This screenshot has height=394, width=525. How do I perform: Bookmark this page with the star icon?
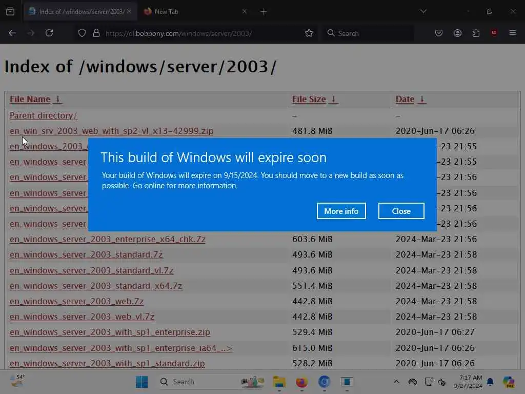[x=309, y=33]
